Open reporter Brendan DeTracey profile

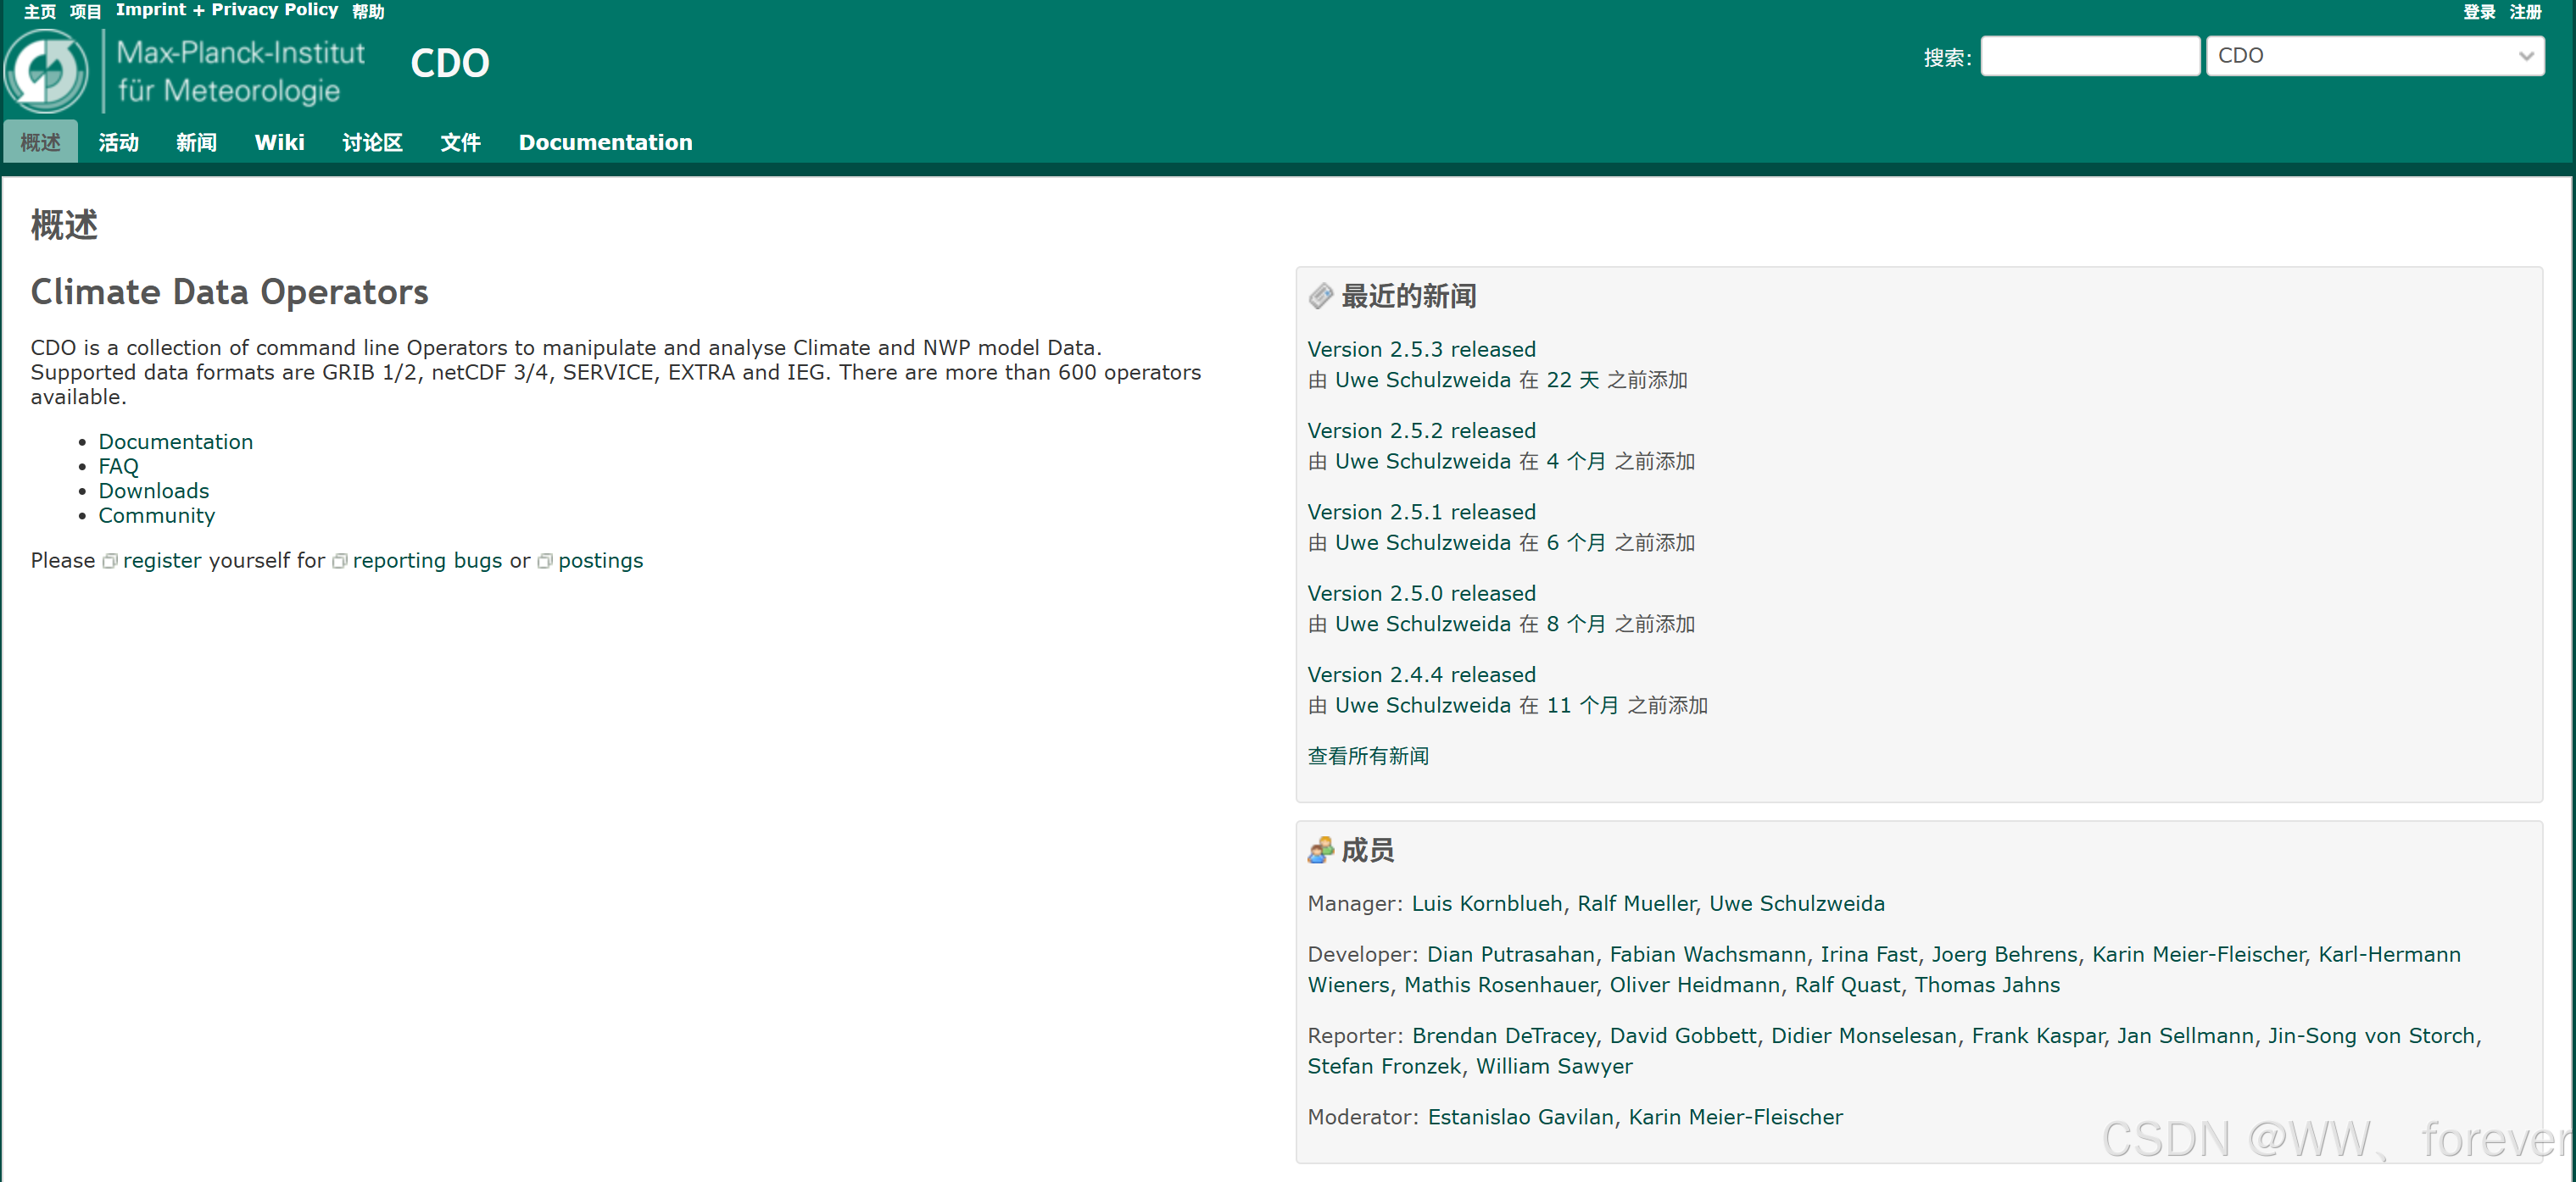(x=1504, y=1036)
